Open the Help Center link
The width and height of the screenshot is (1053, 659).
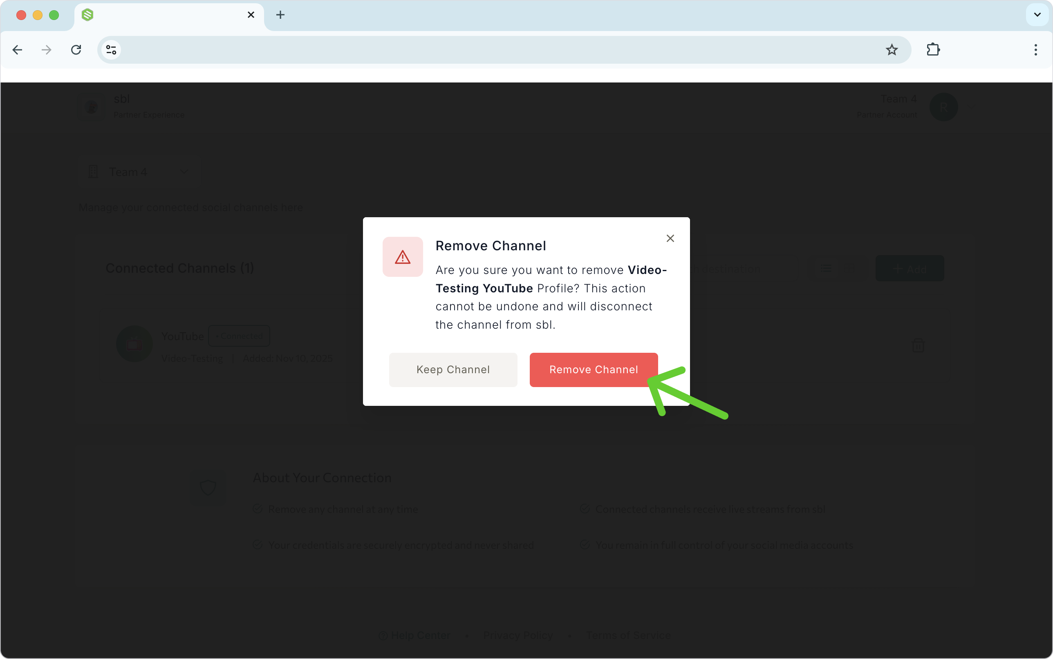tap(414, 635)
